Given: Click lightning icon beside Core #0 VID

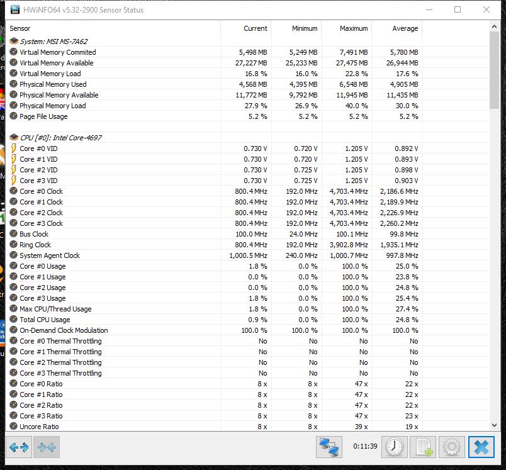Looking at the screenshot, I should coord(14,148).
